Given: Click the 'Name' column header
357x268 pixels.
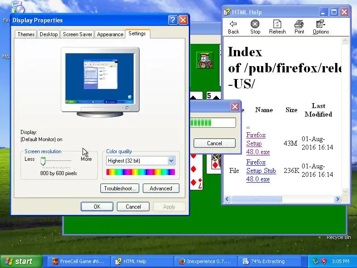Looking at the screenshot, I should (264, 110).
